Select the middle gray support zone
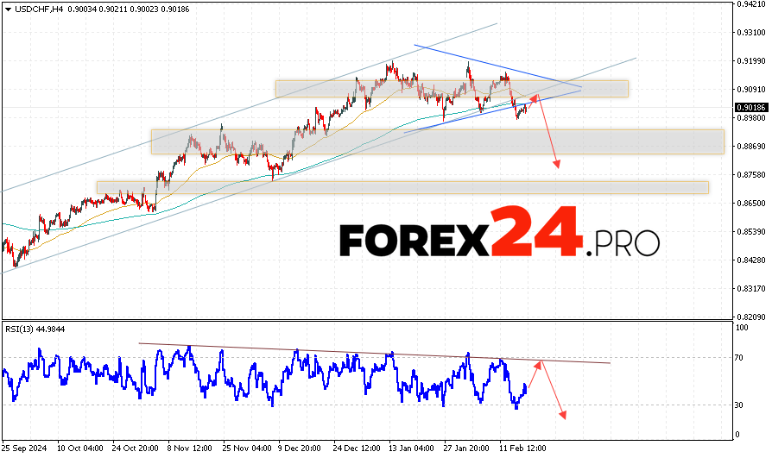772x458 pixels. (x=437, y=141)
